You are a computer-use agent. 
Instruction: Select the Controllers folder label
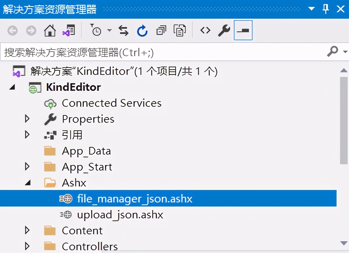90,246
